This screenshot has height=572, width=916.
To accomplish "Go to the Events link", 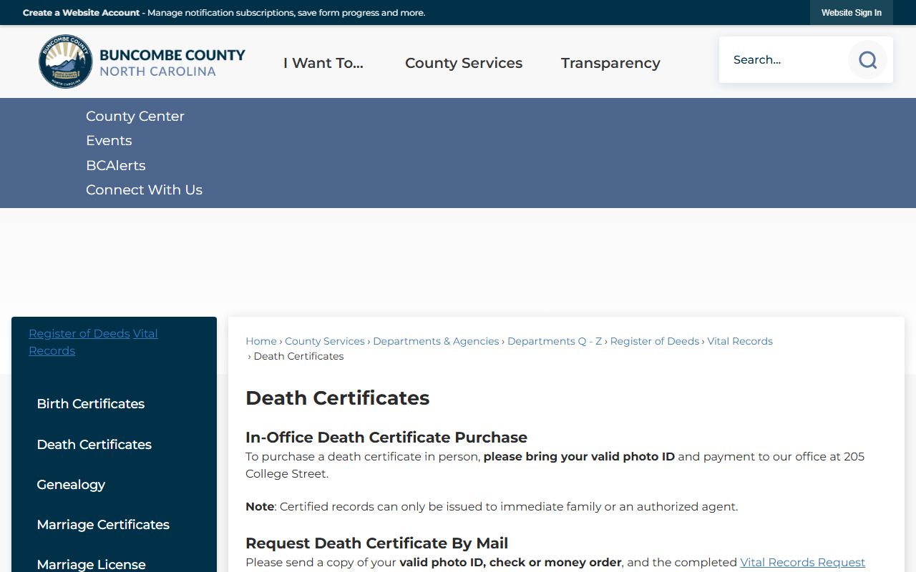I will [109, 141].
